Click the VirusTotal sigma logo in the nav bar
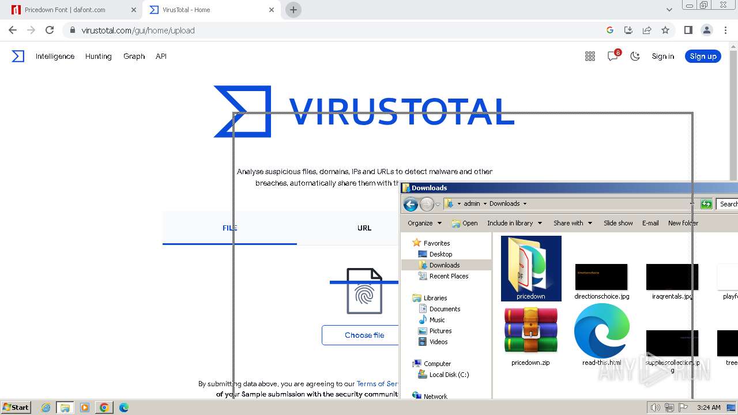Screen dimensions: 738x415 tap(18, 56)
